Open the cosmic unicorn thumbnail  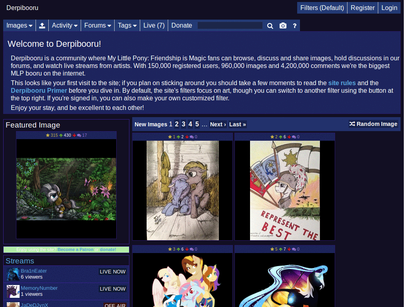(x=284, y=280)
